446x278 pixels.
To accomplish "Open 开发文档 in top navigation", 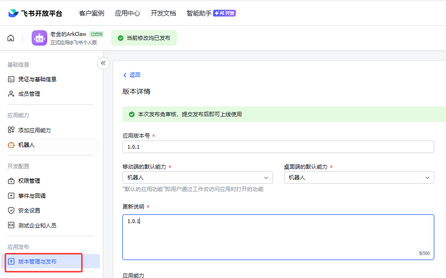I will click(163, 13).
